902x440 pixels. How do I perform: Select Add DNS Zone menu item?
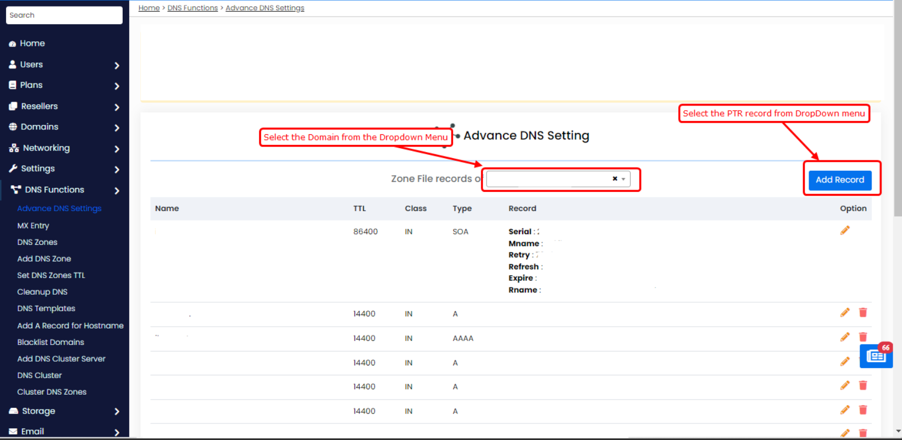point(44,259)
